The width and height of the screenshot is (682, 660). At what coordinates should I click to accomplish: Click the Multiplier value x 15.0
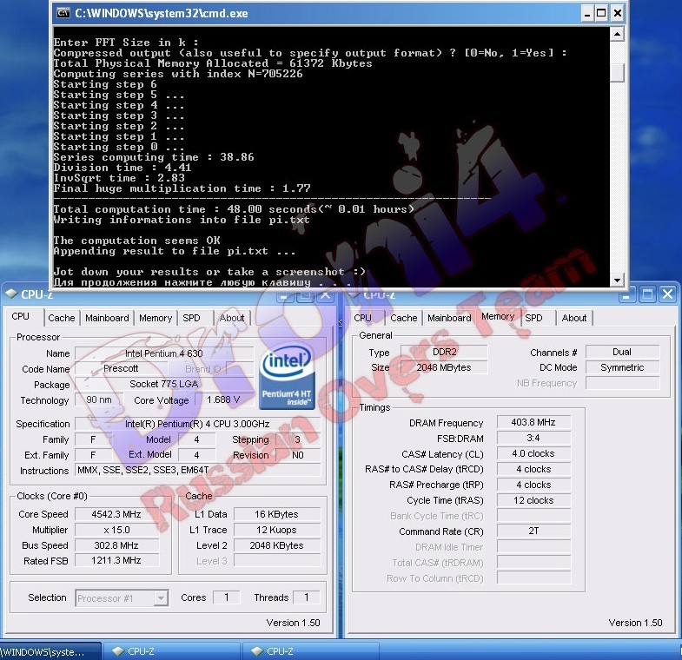116,530
